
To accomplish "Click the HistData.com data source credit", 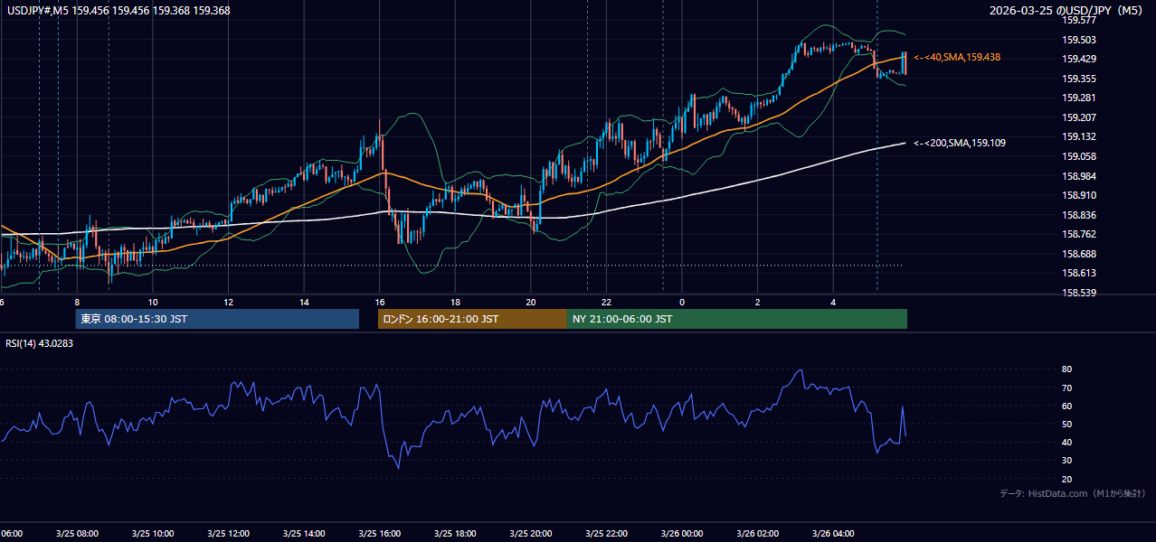I will [x=1072, y=493].
